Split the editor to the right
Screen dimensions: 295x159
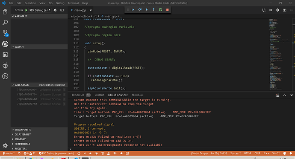coord(285,10)
